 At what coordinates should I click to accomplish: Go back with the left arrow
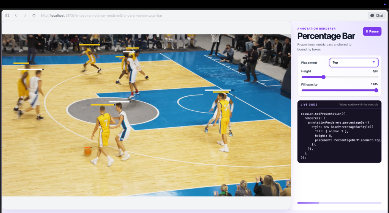click(x=16, y=16)
